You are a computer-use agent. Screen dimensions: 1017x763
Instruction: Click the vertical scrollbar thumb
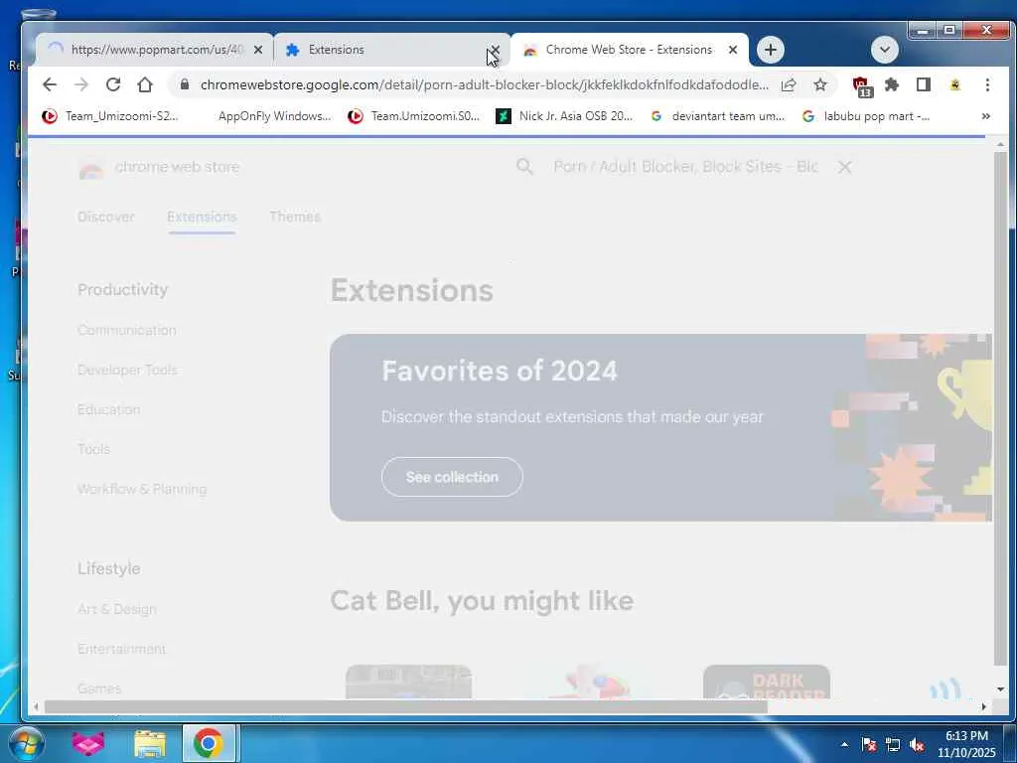tap(1001, 408)
